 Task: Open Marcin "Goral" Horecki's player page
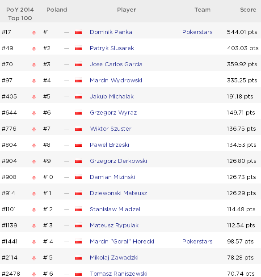point(122,242)
